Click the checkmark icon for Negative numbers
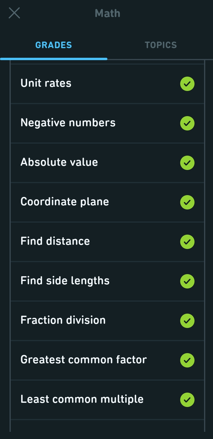The height and width of the screenshot is (439, 213). click(187, 123)
